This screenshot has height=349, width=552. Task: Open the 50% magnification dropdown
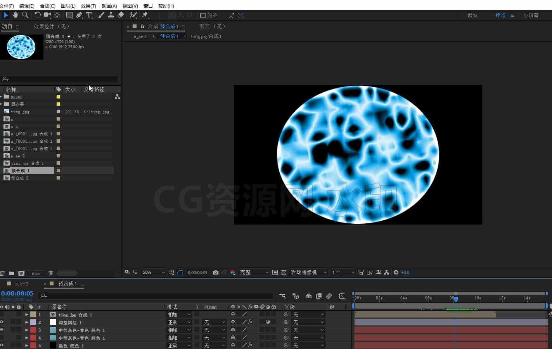coord(154,273)
